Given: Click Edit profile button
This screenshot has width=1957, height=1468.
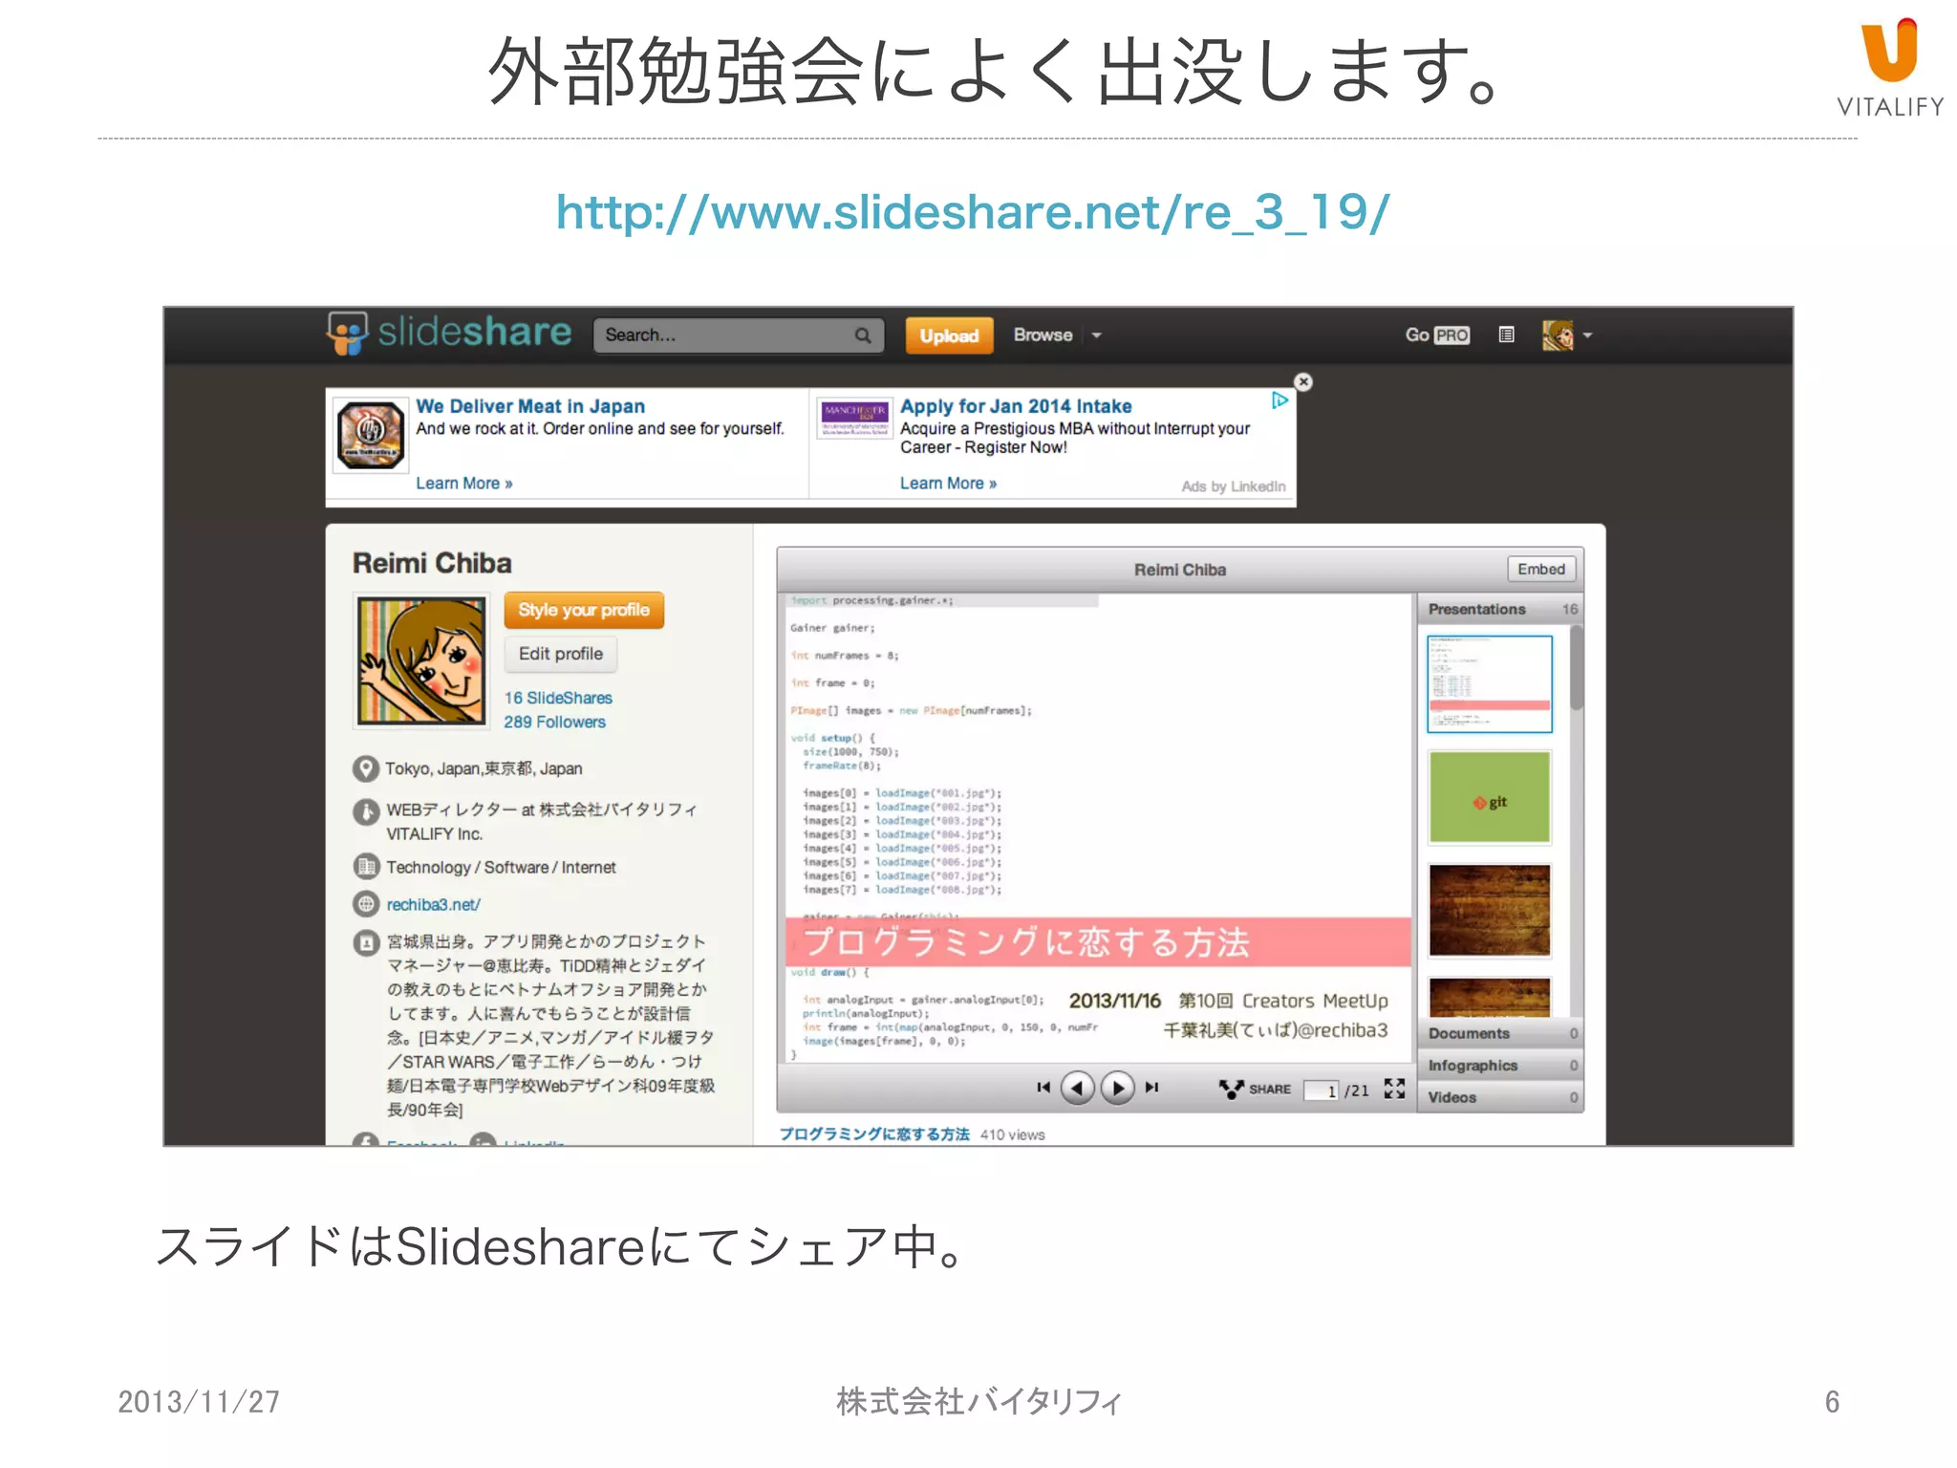Looking at the screenshot, I should point(561,654).
